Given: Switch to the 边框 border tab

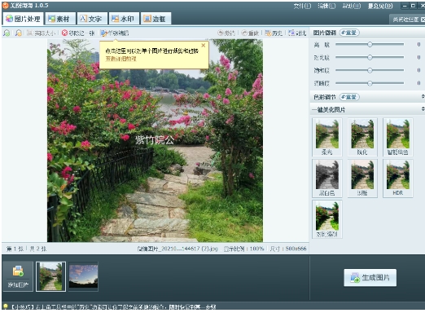Looking at the screenshot, I should coord(156,19).
